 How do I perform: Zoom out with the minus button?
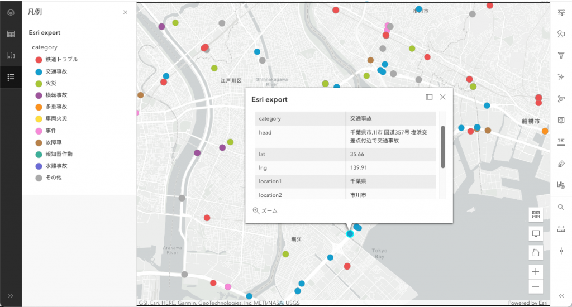tap(536, 286)
